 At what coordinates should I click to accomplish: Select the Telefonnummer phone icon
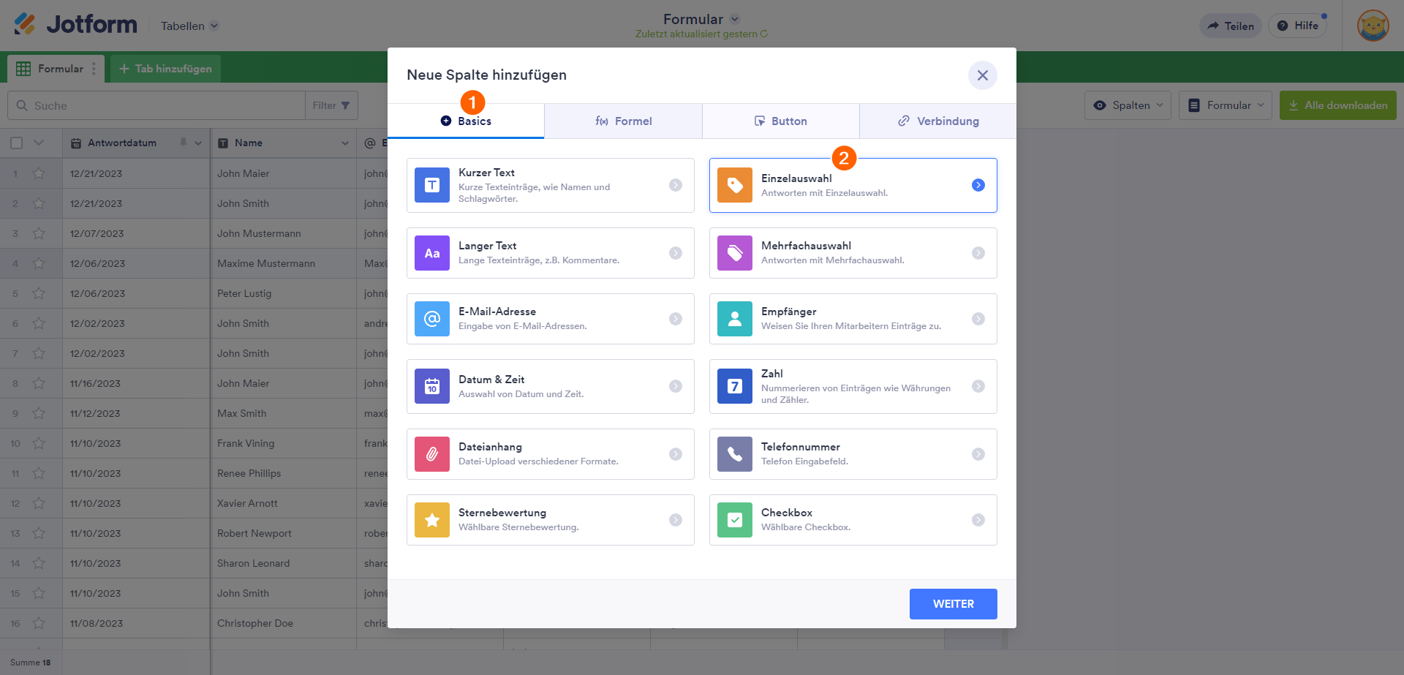click(734, 454)
